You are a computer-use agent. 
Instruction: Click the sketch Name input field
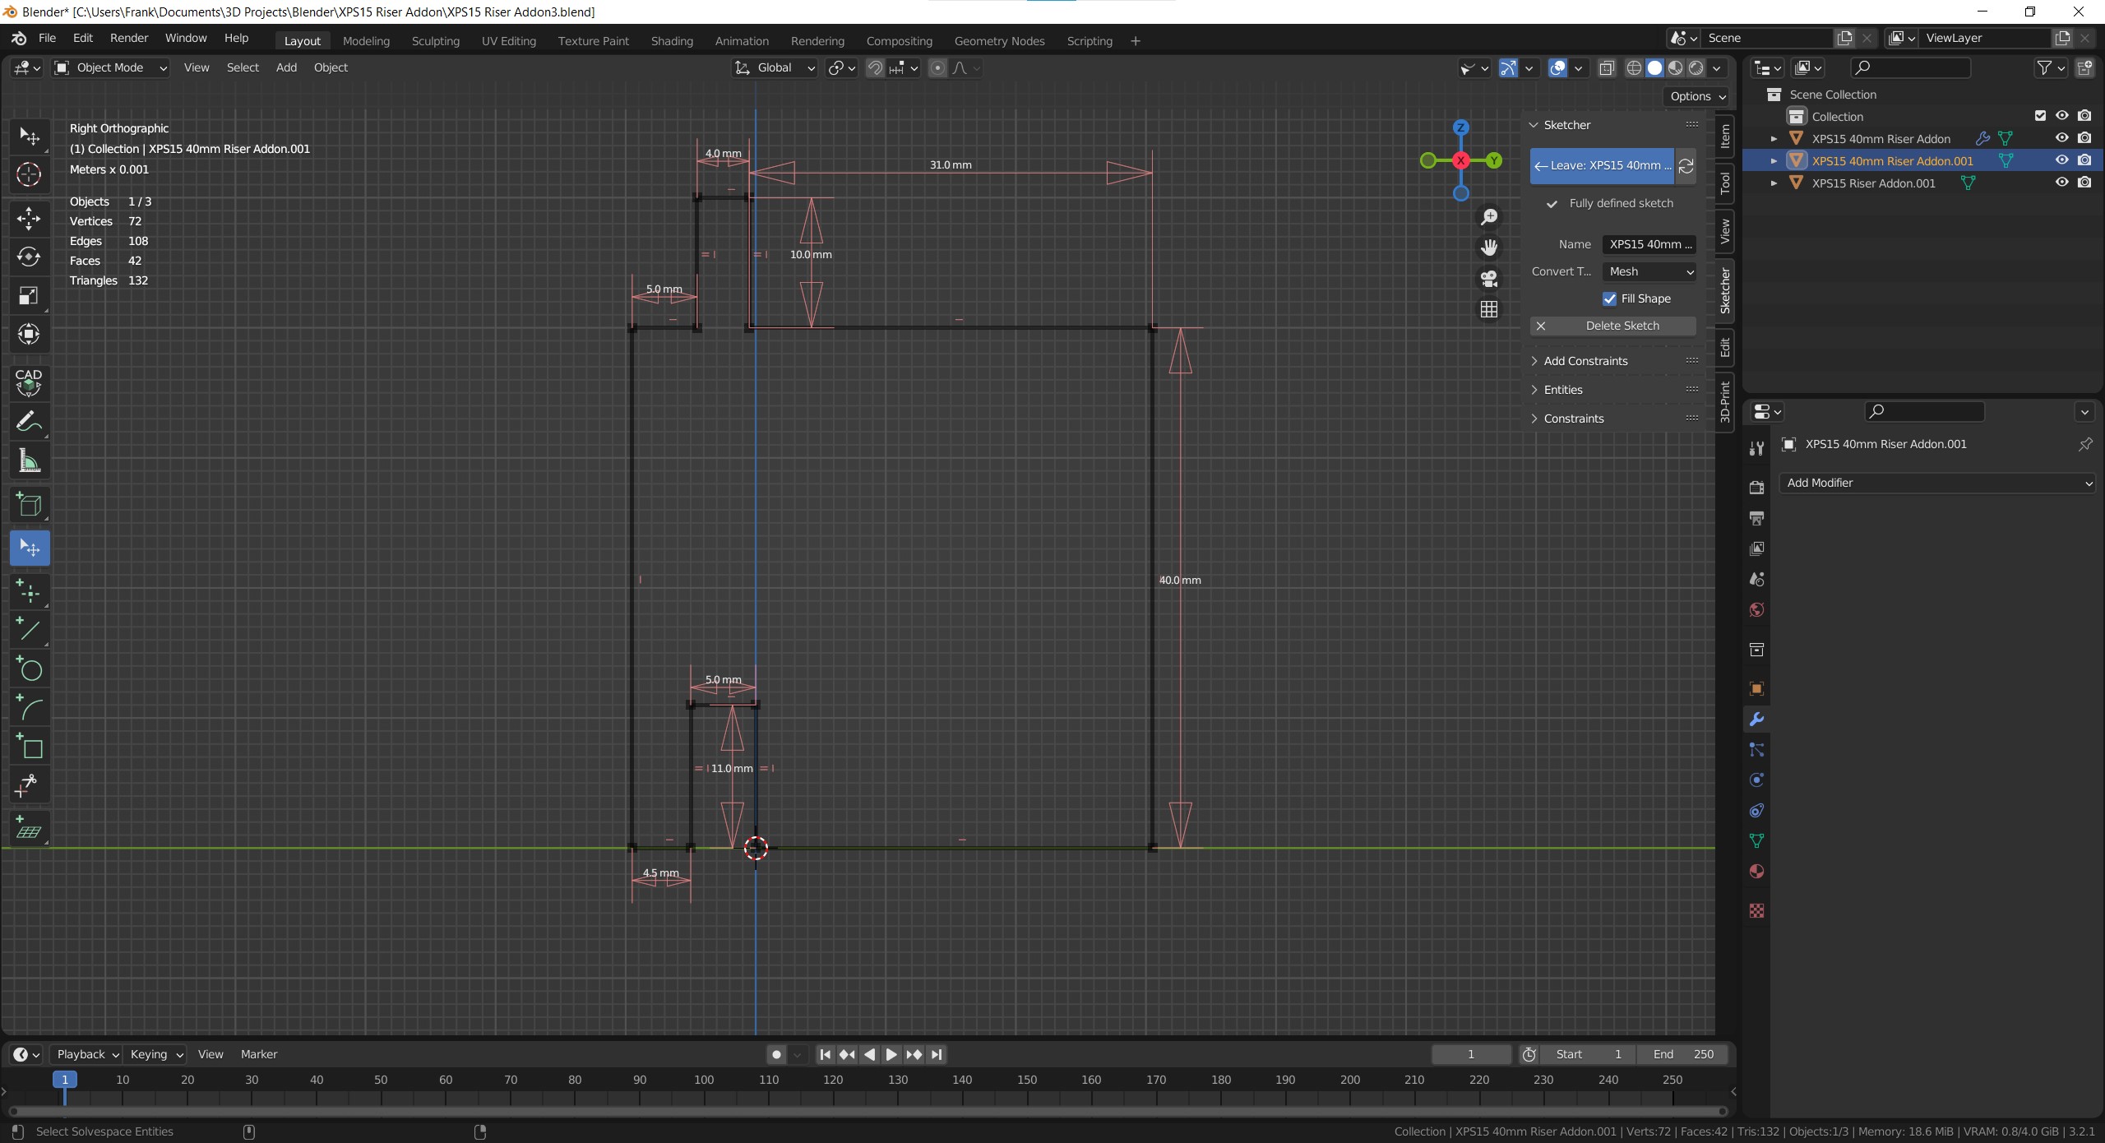(1649, 244)
